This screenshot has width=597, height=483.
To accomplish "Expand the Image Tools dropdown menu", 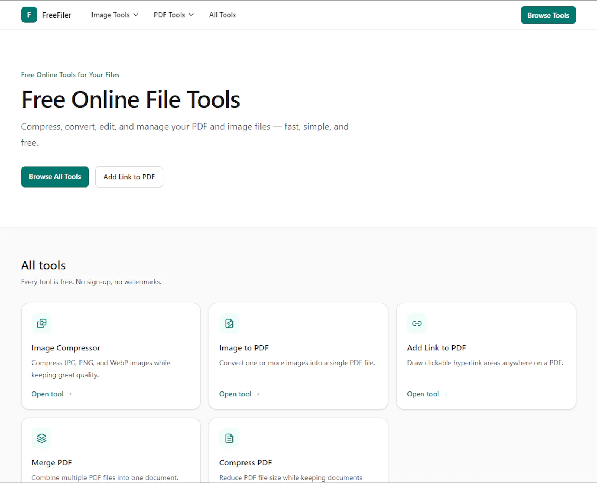I will coord(115,15).
